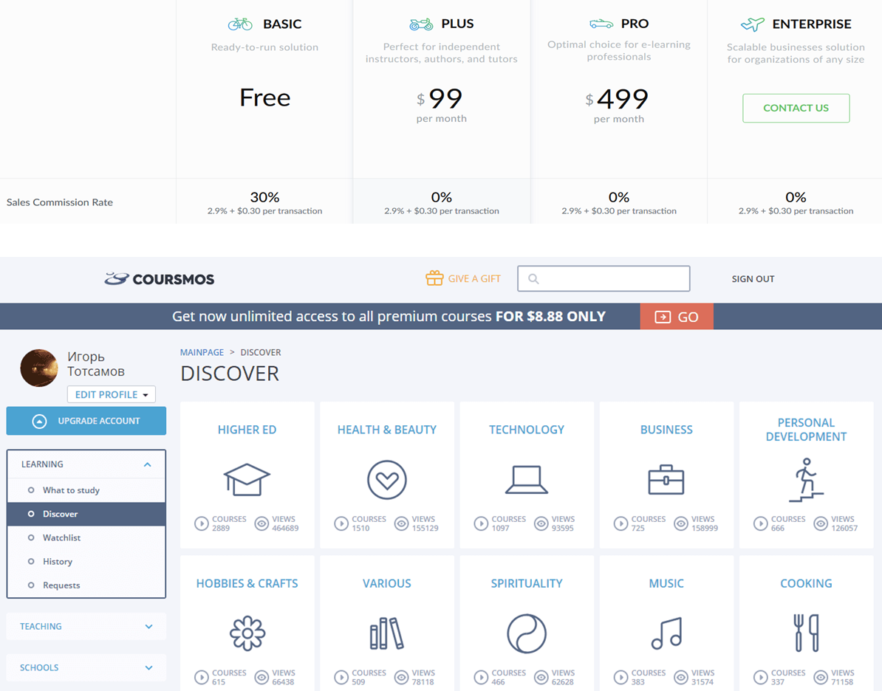Click the Enterprise plan airplane icon
882x691 pixels.
coord(753,24)
